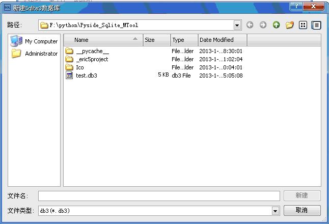Click the File...lder type of _eric5project
The height and width of the screenshot is (224, 329).
[182, 59]
